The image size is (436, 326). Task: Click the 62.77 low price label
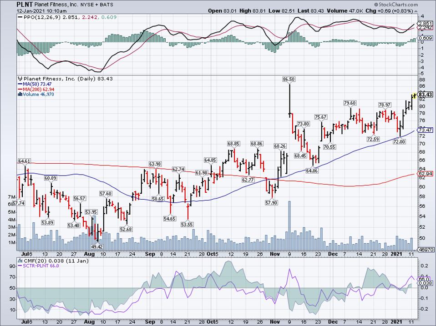248,180
